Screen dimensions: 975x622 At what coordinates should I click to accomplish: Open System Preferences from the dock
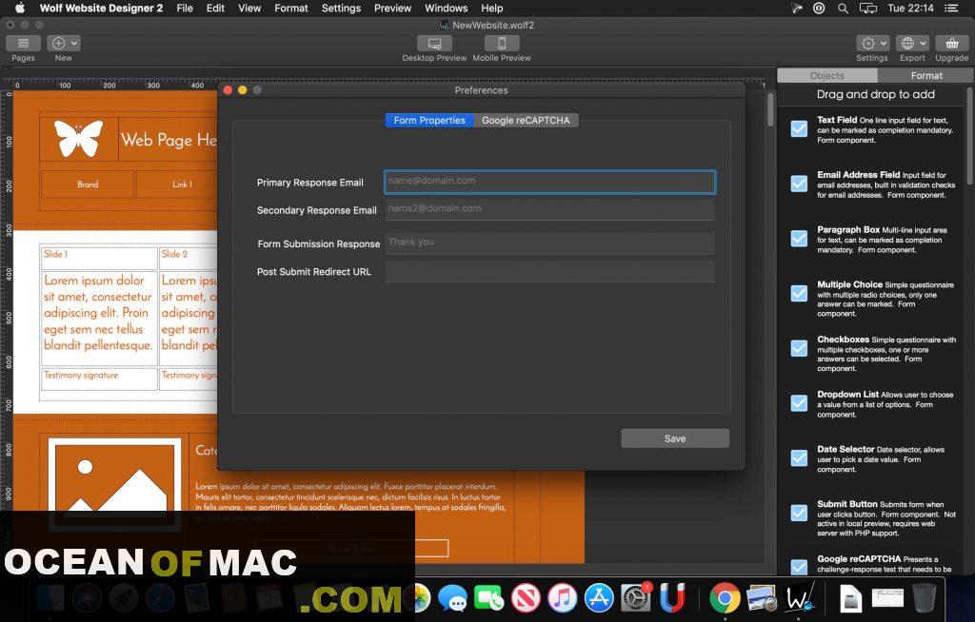click(x=636, y=598)
